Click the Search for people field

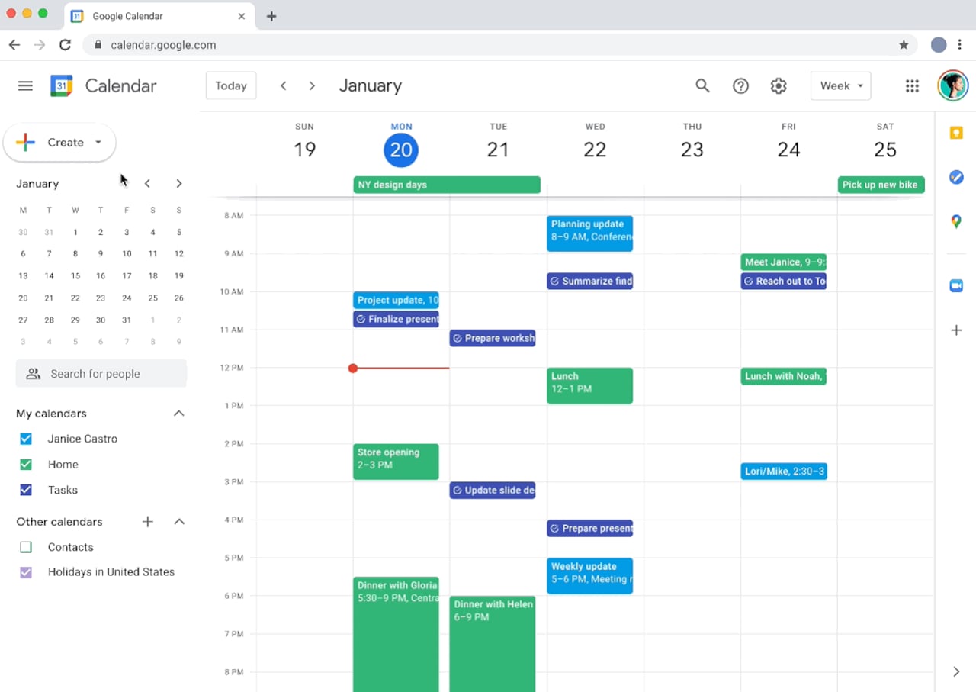point(101,373)
